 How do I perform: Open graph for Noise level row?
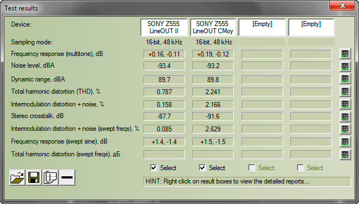pyautogui.click(x=345, y=67)
